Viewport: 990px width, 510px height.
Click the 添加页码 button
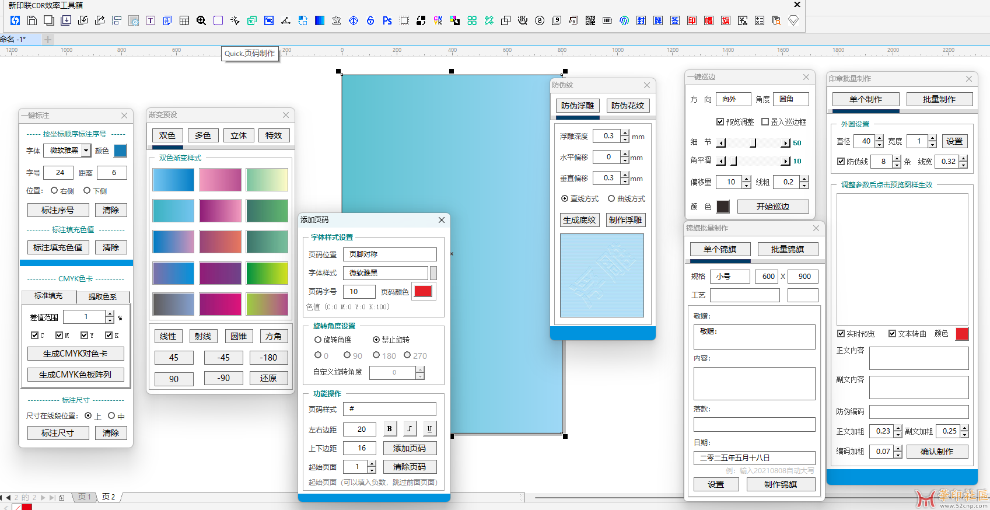click(x=410, y=448)
